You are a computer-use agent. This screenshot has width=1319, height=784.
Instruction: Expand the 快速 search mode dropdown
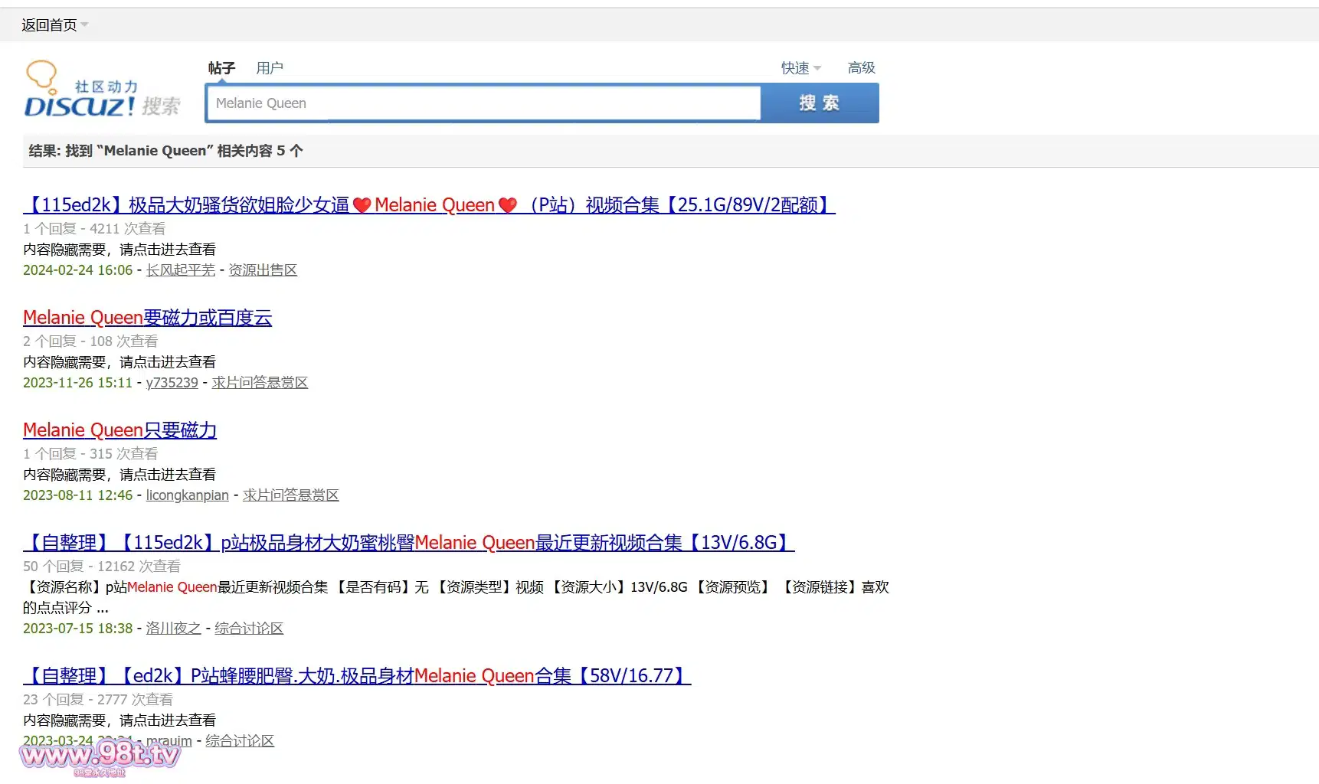[800, 68]
